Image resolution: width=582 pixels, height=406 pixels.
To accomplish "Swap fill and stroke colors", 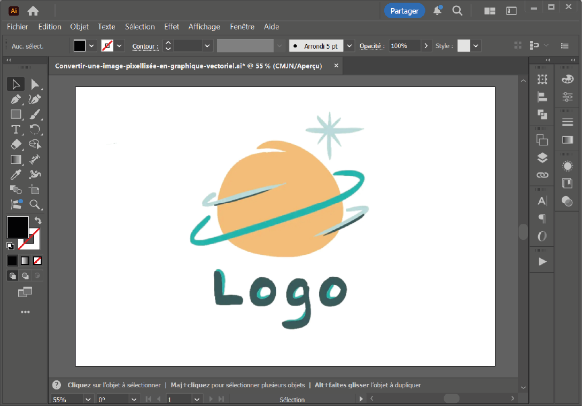I will 38,220.
